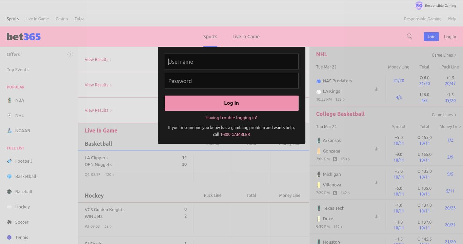Click the Offers settings icon in sidebar
The height and width of the screenshot is (244, 463).
[x=70, y=54]
